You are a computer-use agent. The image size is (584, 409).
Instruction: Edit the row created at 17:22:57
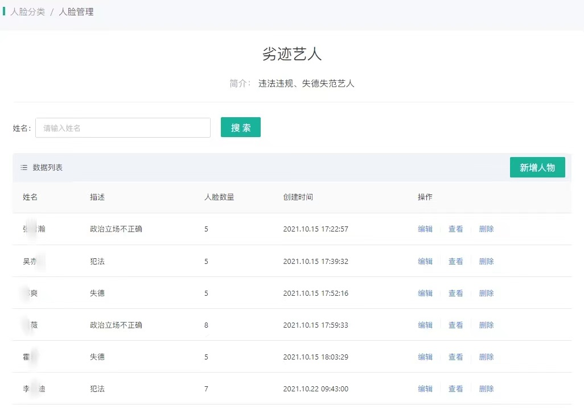coord(425,229)
